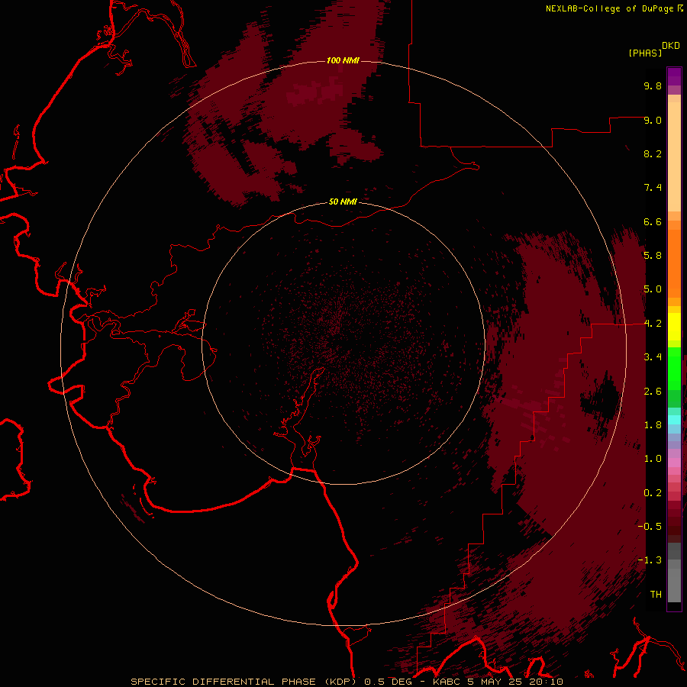This screenshot has height=687, width=687.
Task: Click the 5.0 legend value
Action: point(653,289)
